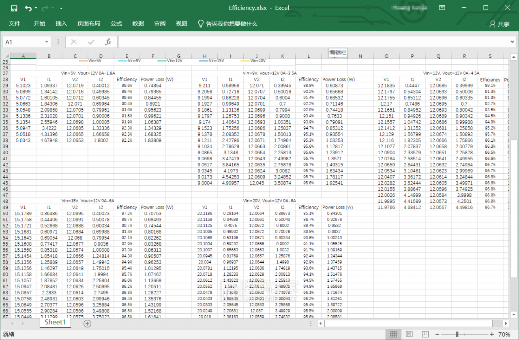Switch to Page Break Preview icon
This screenshot has width=519, height=340.
[425, 334]
